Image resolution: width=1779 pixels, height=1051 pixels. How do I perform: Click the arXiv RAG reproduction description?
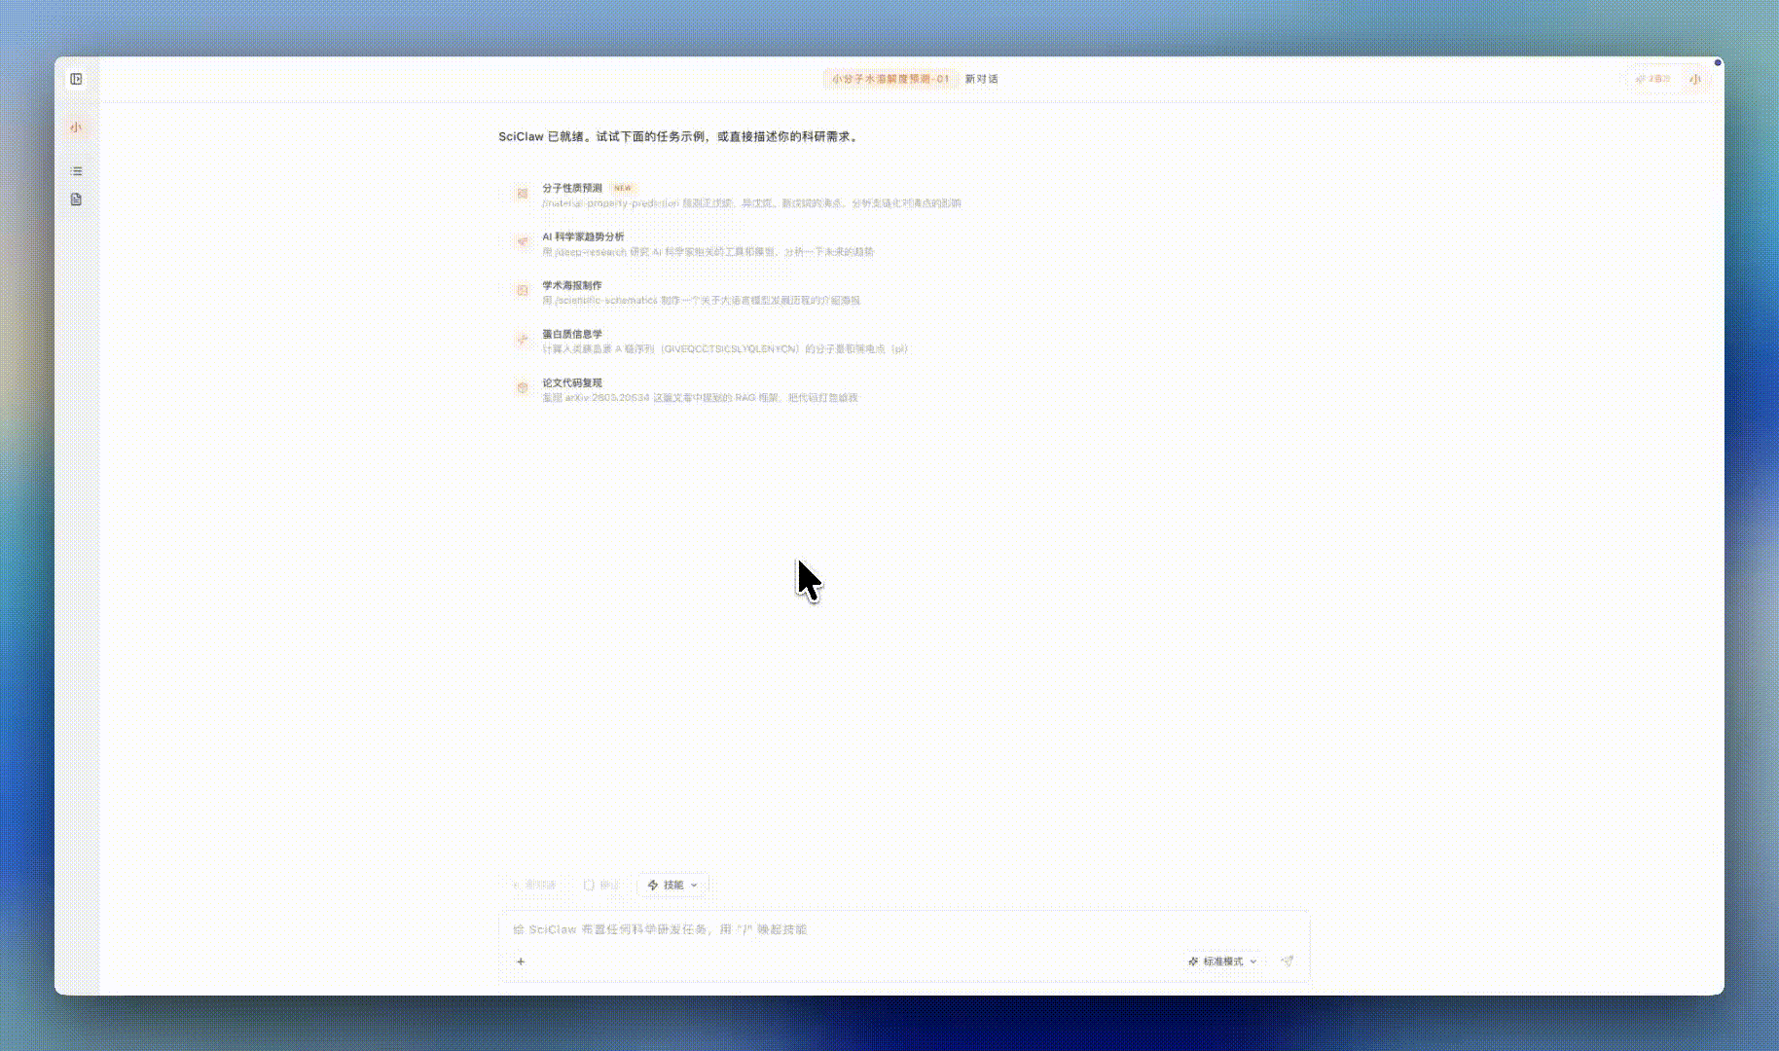[700, 398]
